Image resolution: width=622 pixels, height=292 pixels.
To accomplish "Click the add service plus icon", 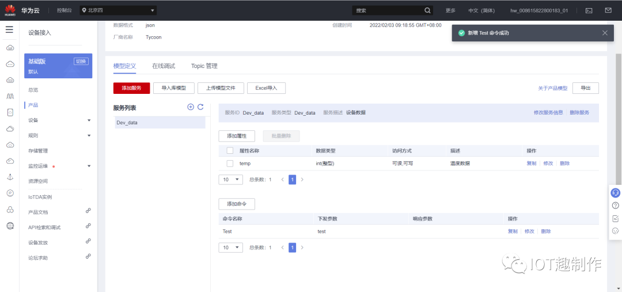I will tap(191, 107).
